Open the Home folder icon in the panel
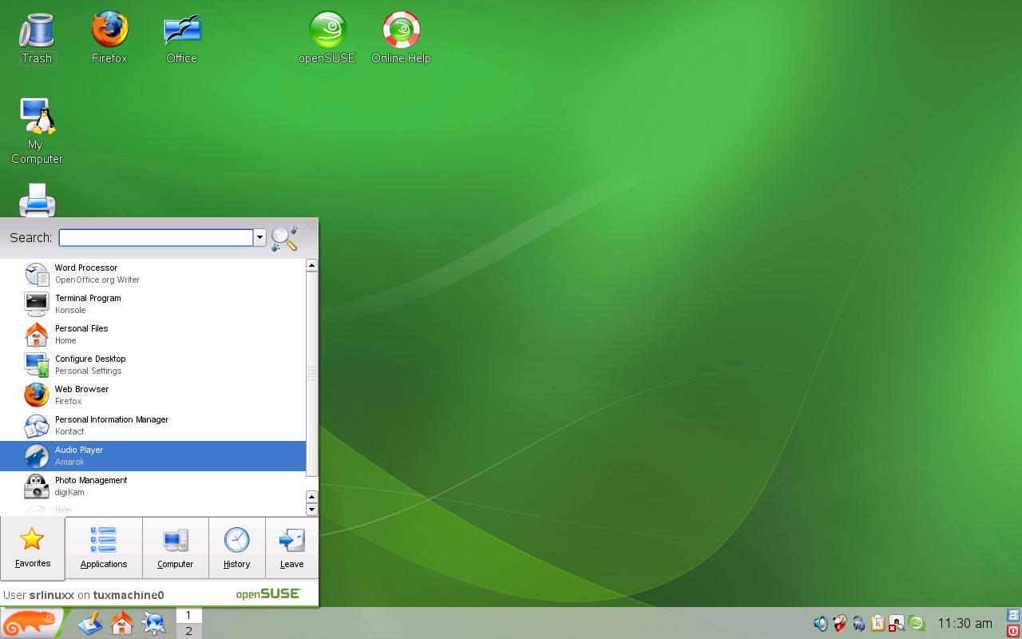The image size is (1022, 639). [x=122, y=623]
